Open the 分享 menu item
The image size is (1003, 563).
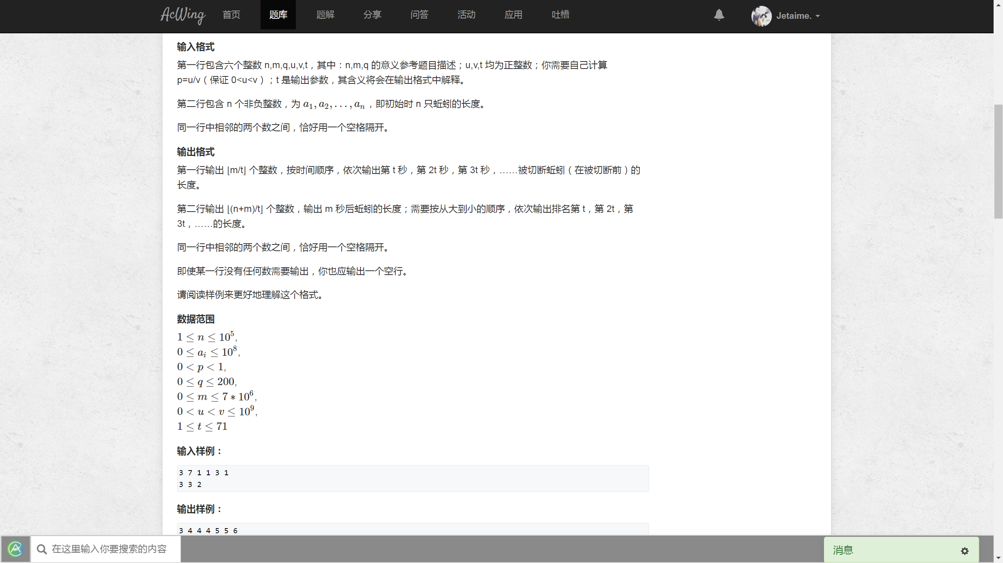pos(372,15)
